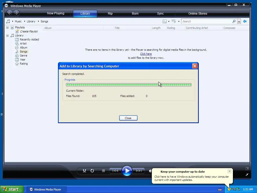This screenshot has height=193, width=257.
Task: Click the Close button in search dialog
Action: pos(128,118)
